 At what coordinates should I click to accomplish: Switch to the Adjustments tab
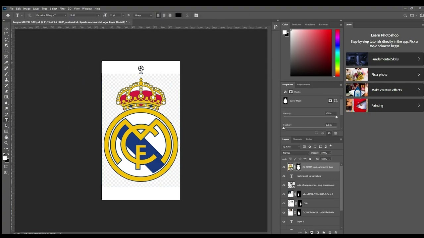tap(303, 85)
